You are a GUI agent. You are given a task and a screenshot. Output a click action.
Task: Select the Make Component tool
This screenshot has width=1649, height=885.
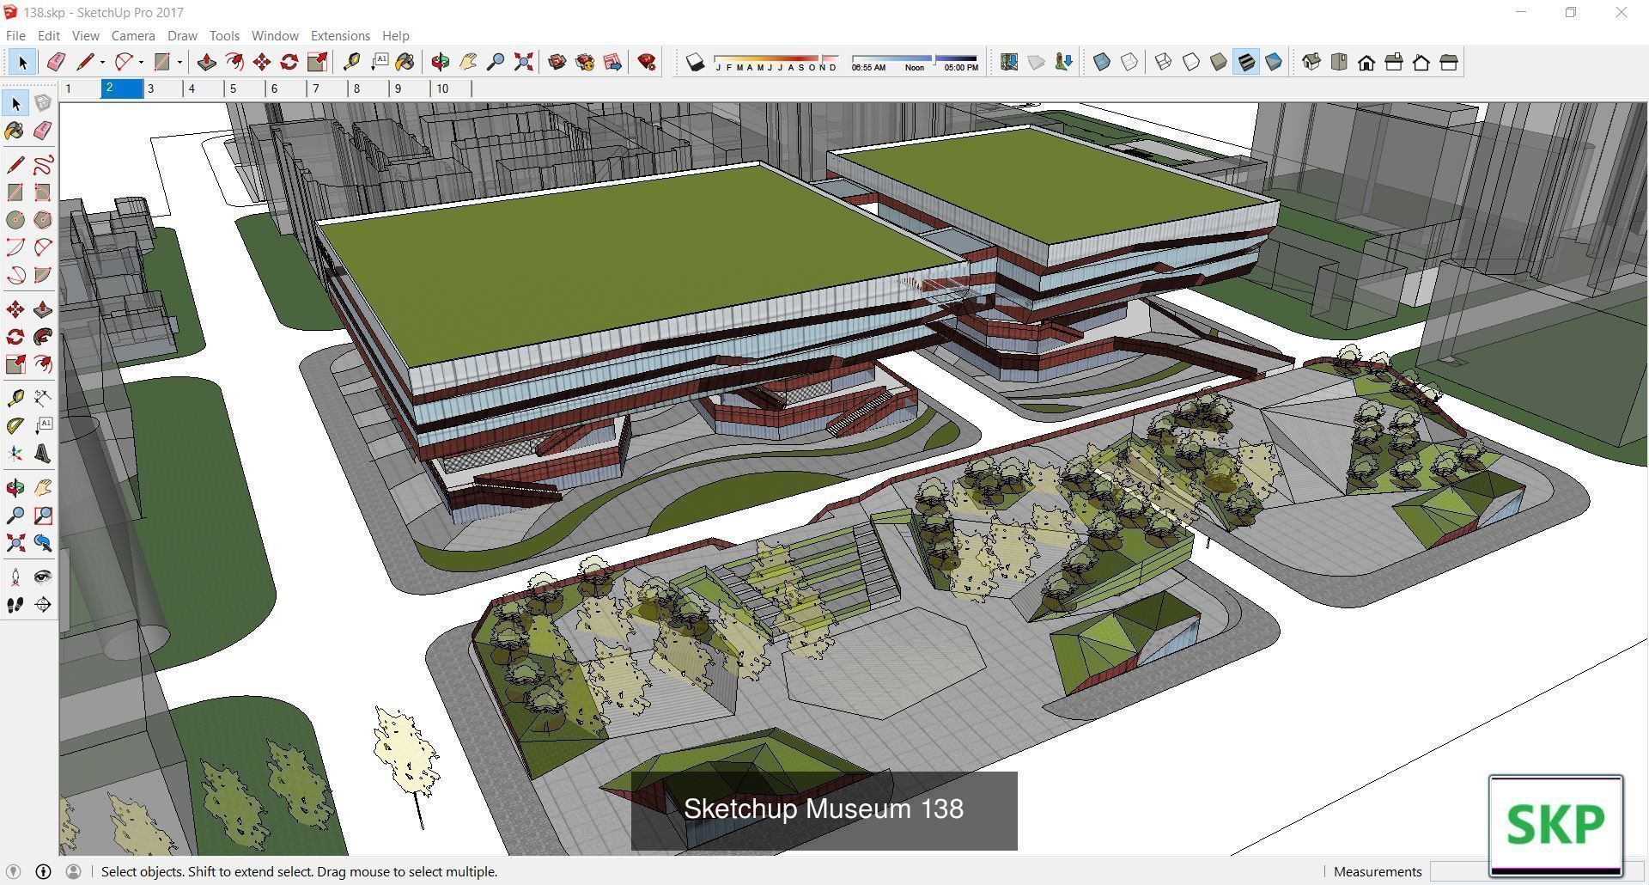pos(42,103)
